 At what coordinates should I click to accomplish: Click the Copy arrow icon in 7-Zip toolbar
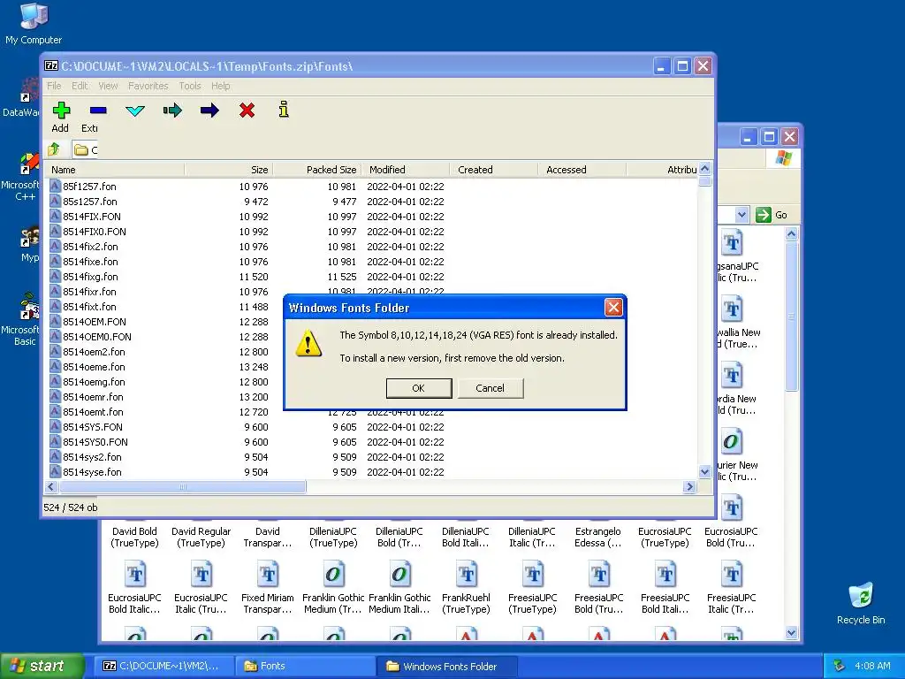point(172,111)
